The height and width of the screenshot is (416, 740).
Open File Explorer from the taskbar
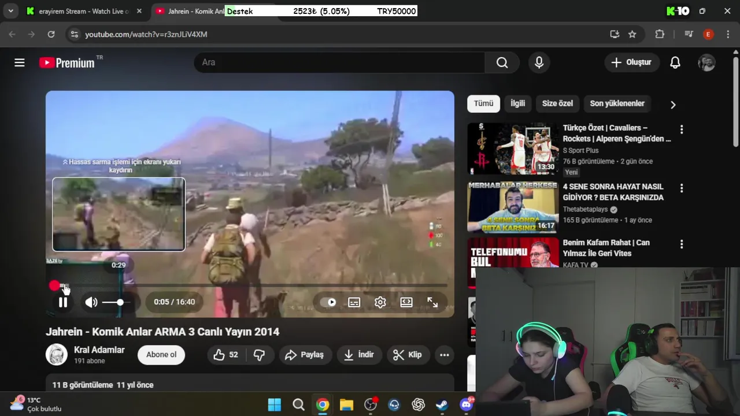pos(346,404)
